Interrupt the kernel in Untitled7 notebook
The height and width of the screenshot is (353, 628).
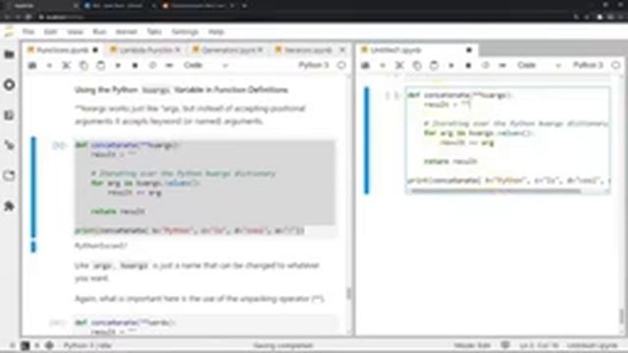469,66
